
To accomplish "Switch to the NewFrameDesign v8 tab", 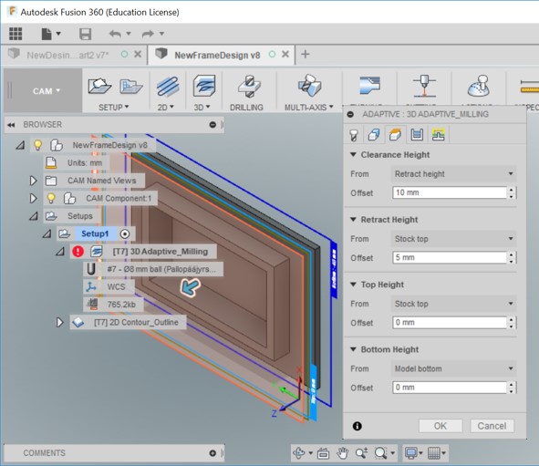I will pyautogui.click(x=217, y=55).
